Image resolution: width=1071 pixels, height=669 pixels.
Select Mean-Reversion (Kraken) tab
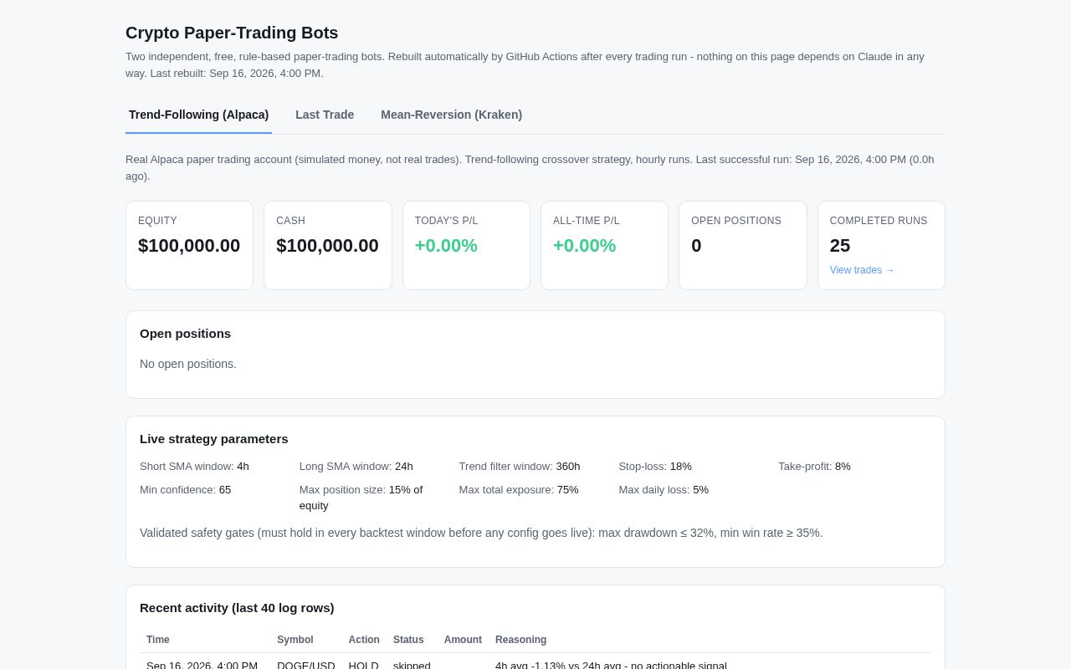[x=451, y=115]
